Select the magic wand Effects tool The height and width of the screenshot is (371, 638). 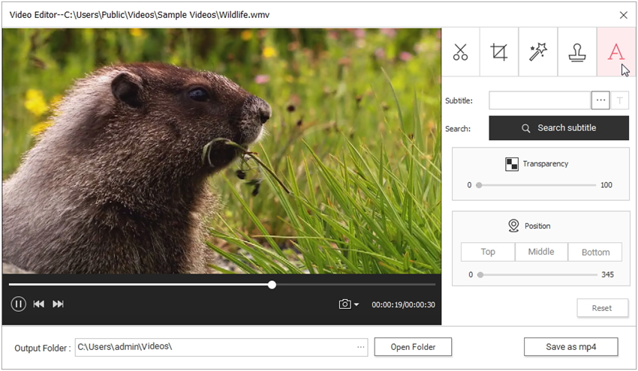[538, 52]
